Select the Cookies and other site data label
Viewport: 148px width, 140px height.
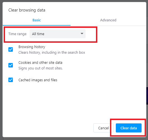(x=40, y=63)
